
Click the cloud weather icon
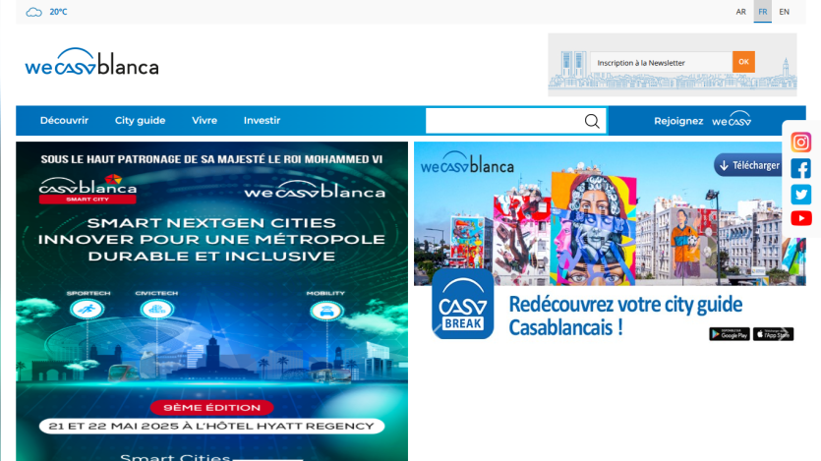(34, 12)
